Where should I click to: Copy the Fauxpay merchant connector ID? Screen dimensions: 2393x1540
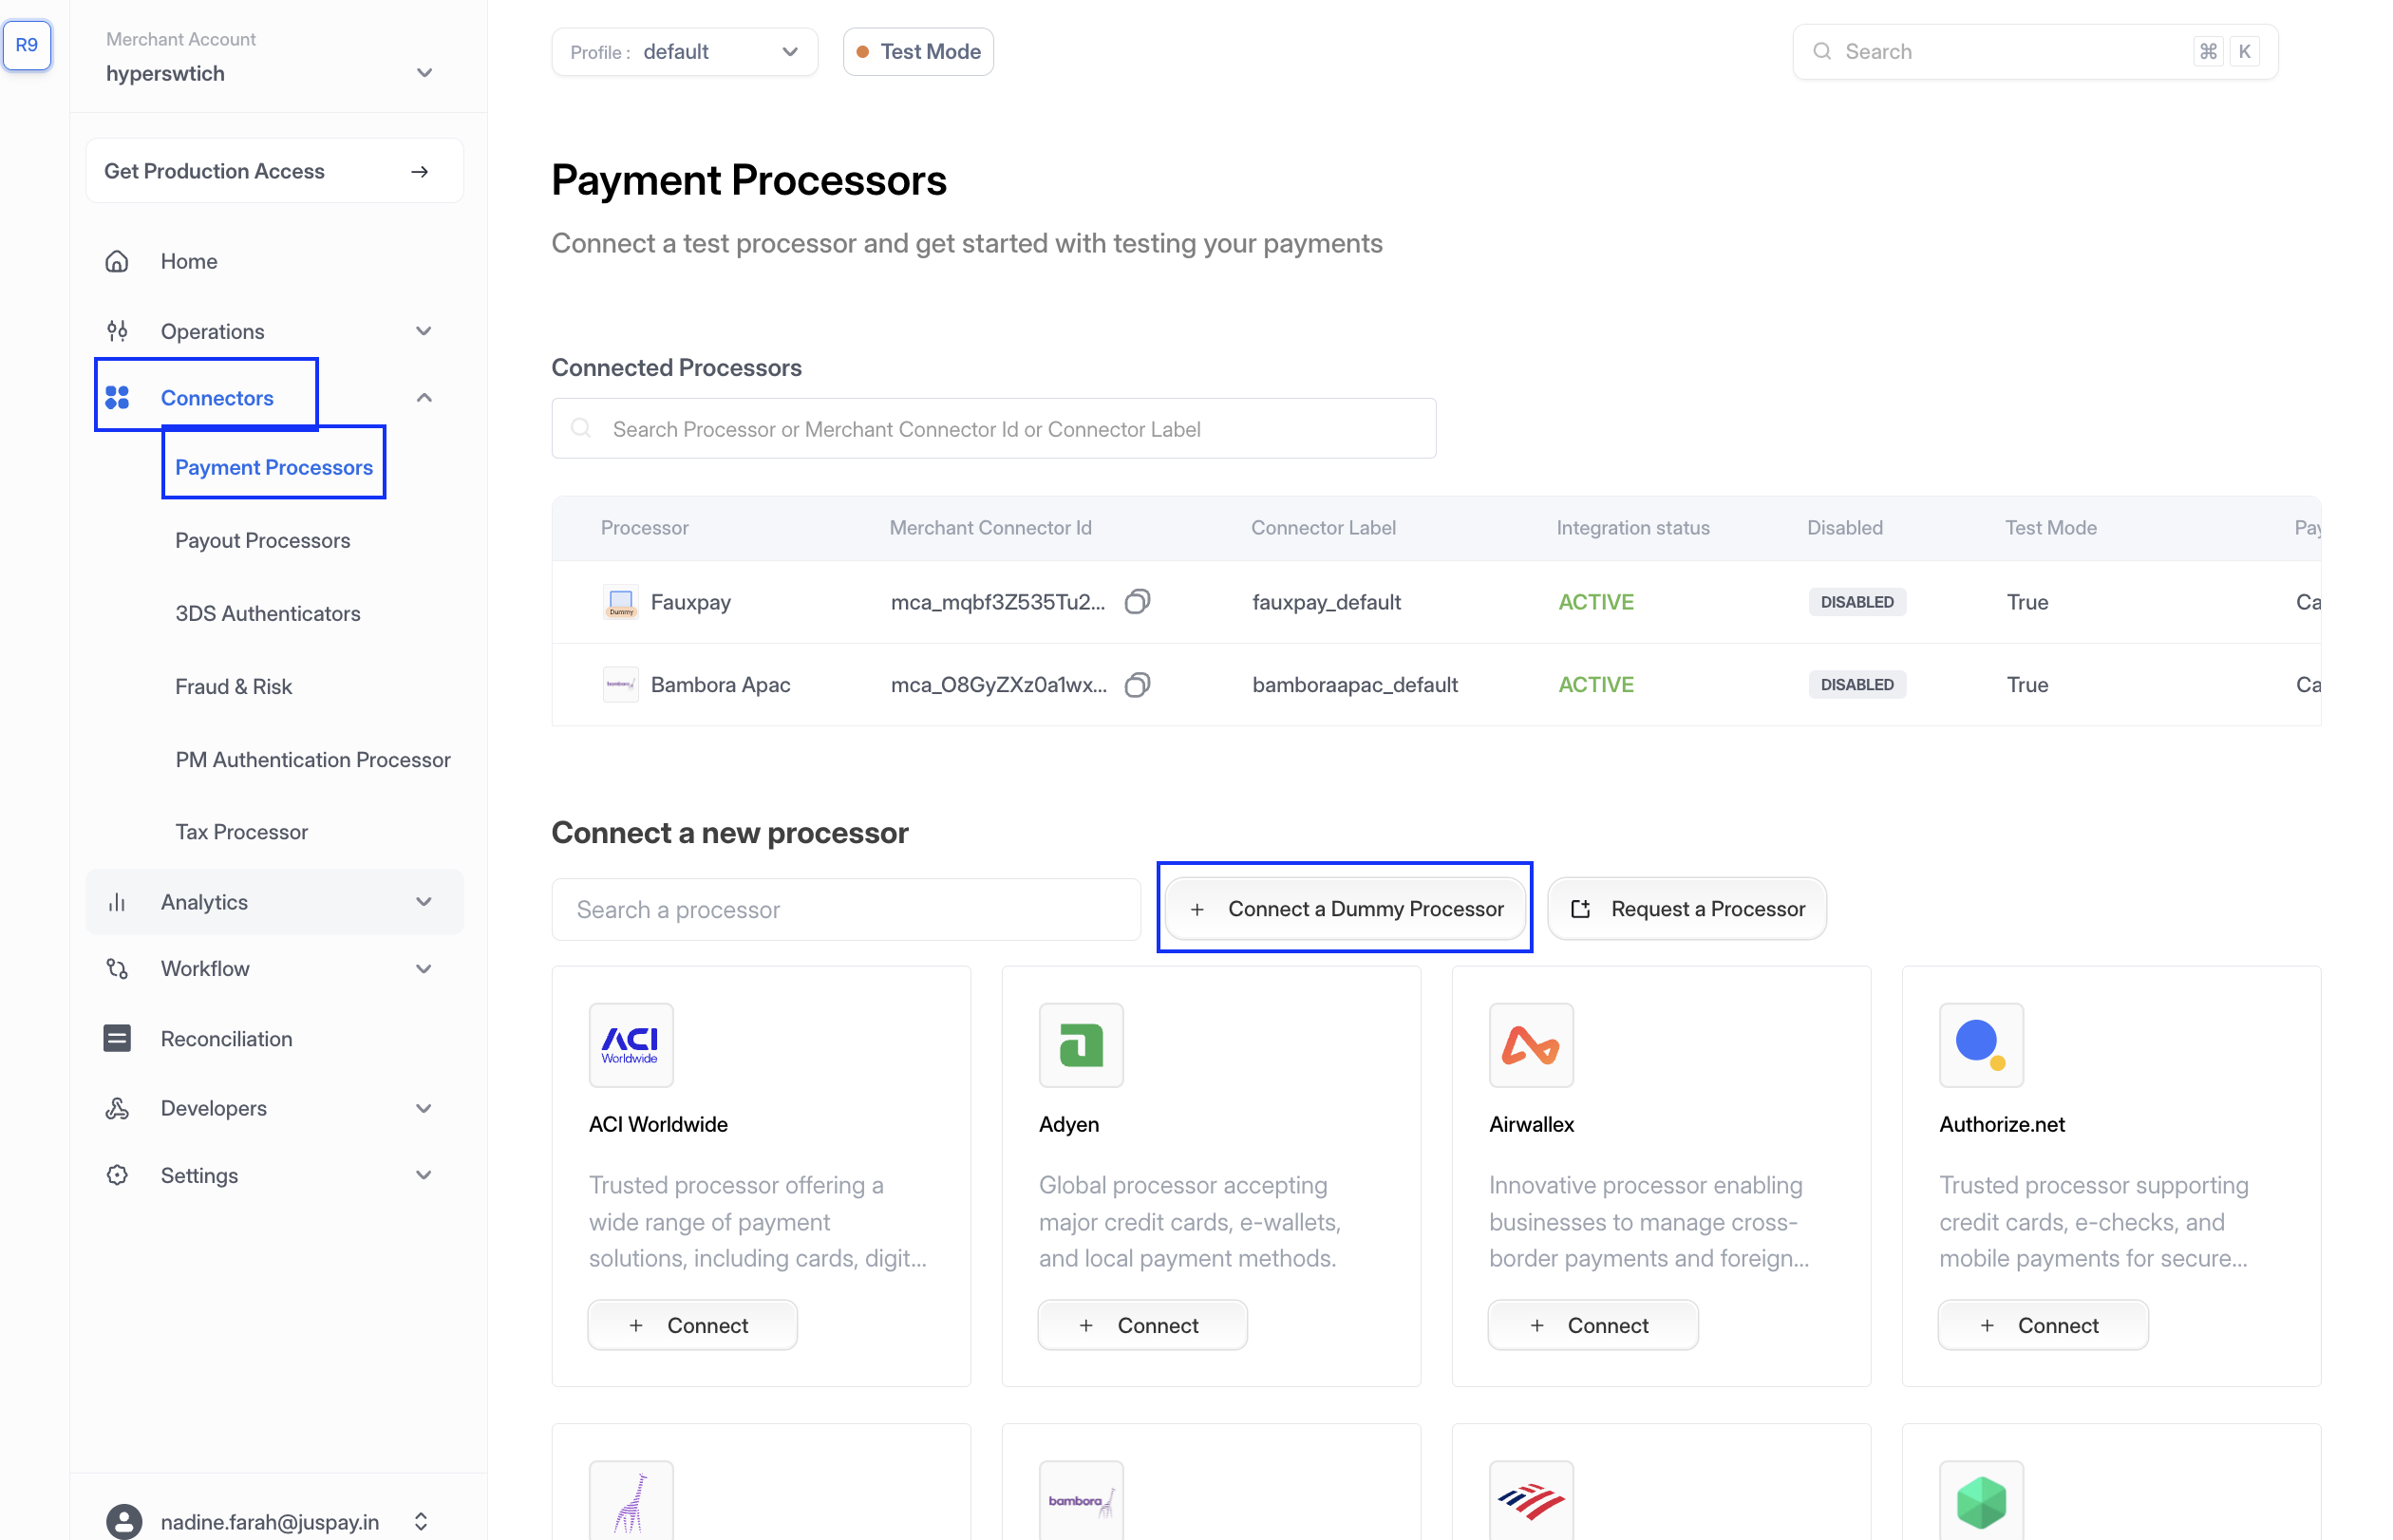pyautogui.click(x=1137, y=601)
